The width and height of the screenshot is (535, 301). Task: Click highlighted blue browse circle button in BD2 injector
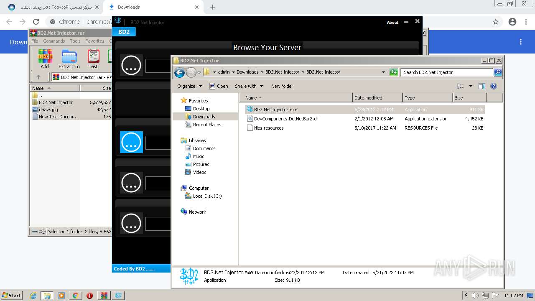point(131,142)
